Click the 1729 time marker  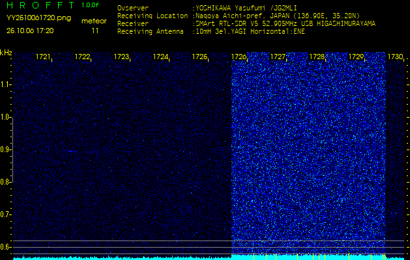point(356,57)
